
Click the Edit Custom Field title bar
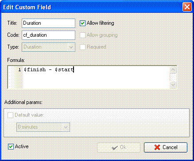(92, 7)
